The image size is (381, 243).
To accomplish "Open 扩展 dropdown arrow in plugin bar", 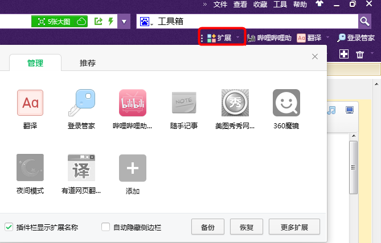I will [237, 37].
